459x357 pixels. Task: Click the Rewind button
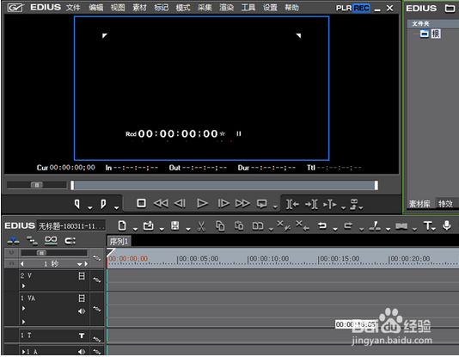click(x=161, y=203)
